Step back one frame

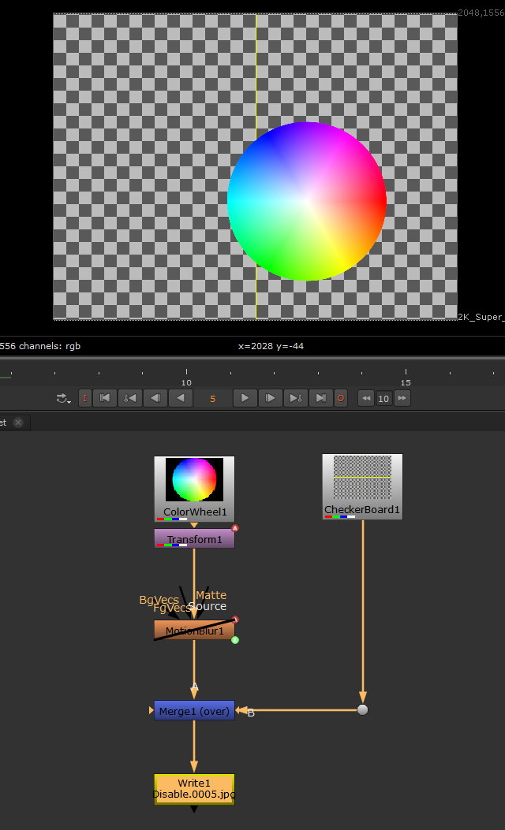(x=155, y=398)
